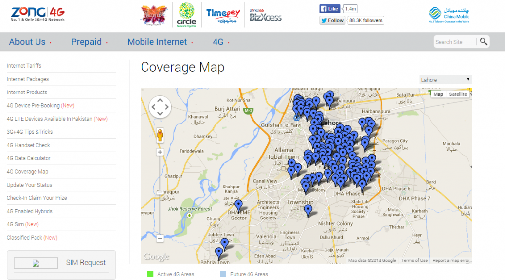Image resolution: width=505 pixels, height=280 pixels.
Task: Expand About Us dropdown arrow
Action: (x=51, y=42)
